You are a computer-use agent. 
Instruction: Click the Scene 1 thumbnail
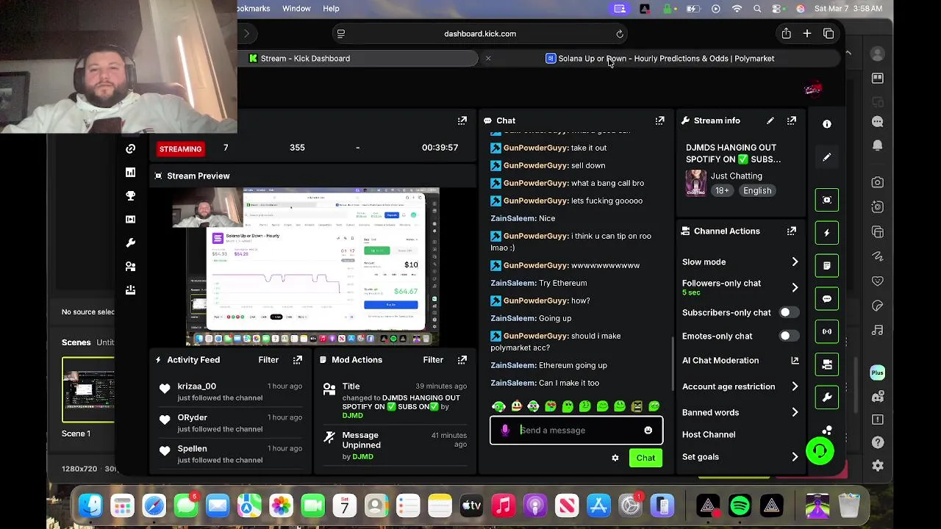pyautogui.click(x=88, y=390)
